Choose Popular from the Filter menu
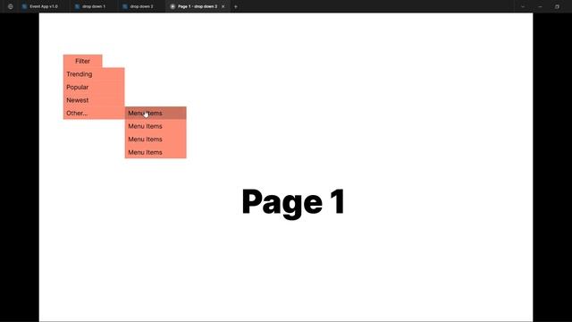This screenshot has height=322, width=572. [x=94, y=87]
